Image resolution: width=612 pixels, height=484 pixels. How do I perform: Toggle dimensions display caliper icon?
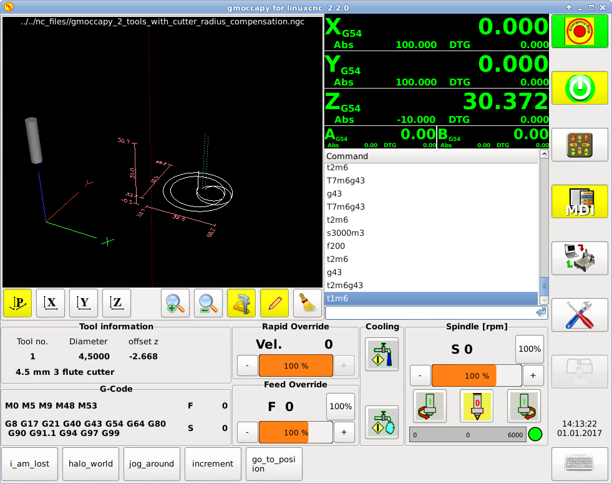tap(241, 303)
